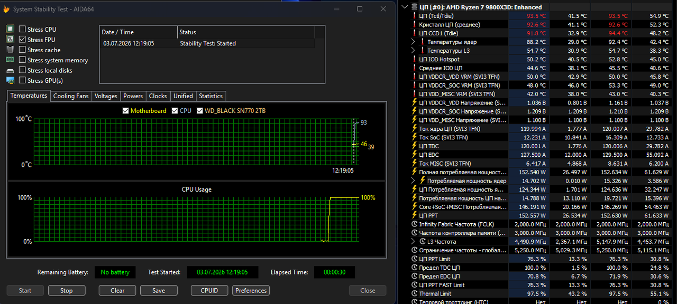Image resolution: width=677 pixels, height=304 pixels.
Task: Click thermometer icon of Кристалл ЦП row
Action: [x=415, y=24]
